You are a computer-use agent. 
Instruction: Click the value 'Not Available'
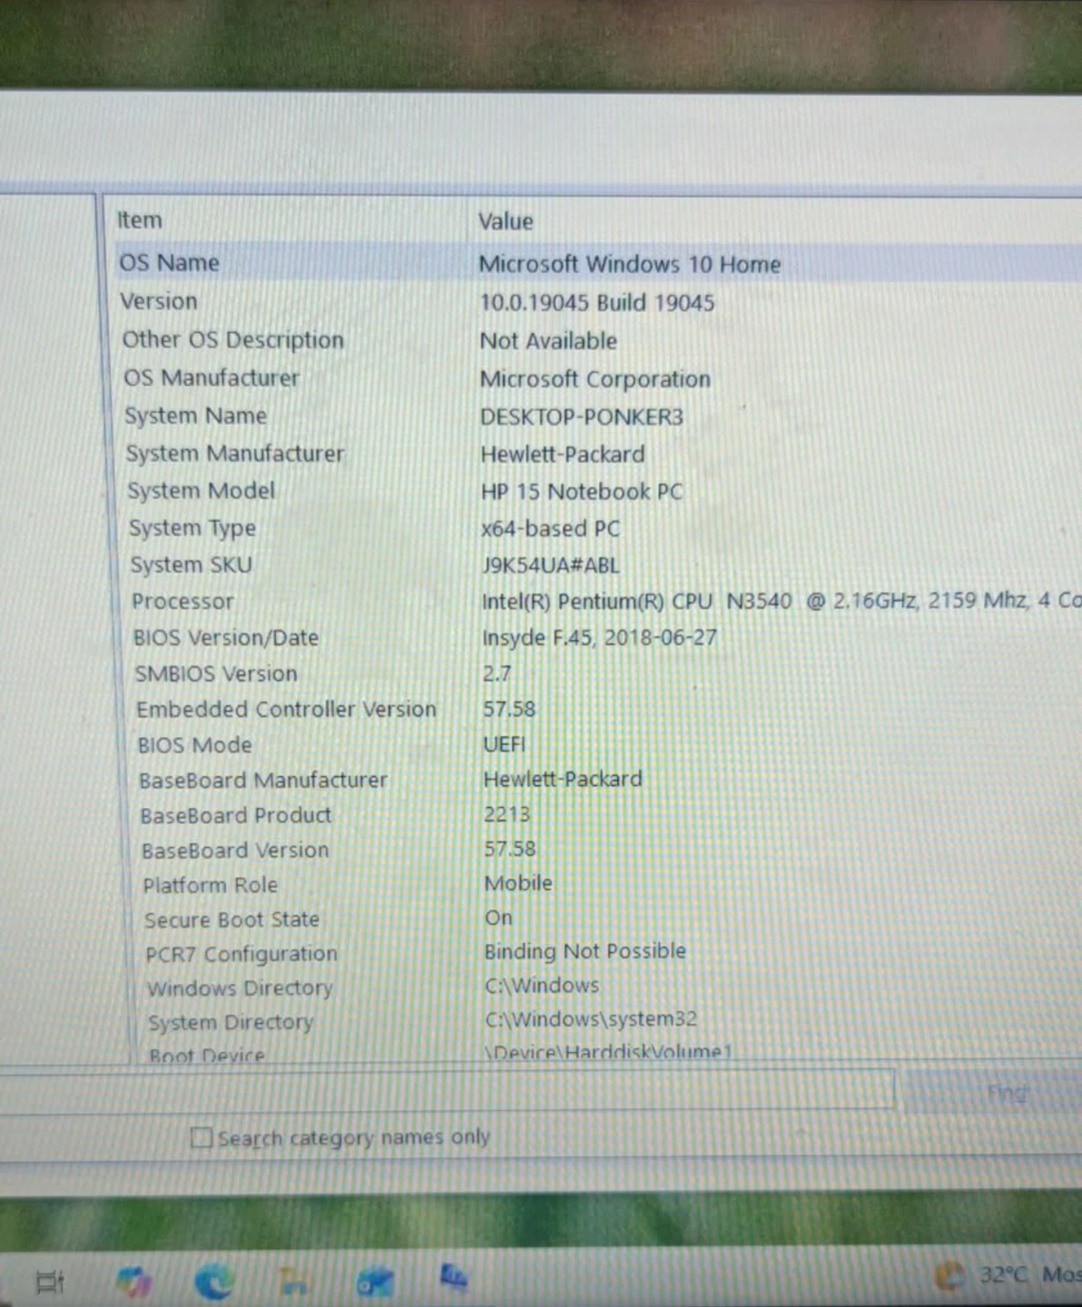[x=548, y=340]
